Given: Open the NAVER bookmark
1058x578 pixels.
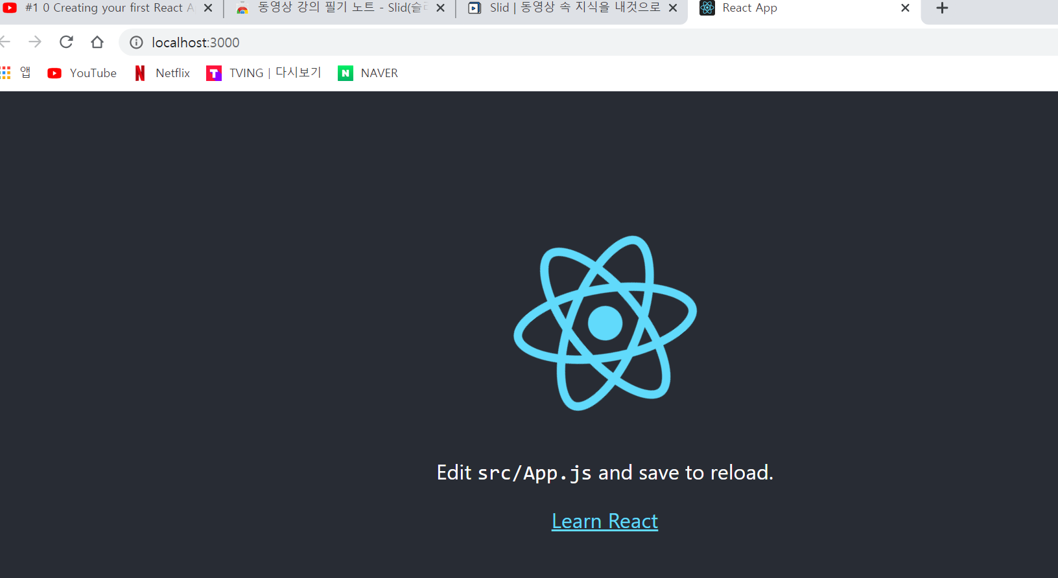Looking at the screenshot, I should 368,73.
